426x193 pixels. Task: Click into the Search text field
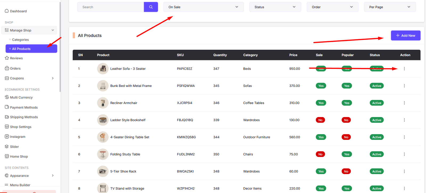click(x=110, y=7)
